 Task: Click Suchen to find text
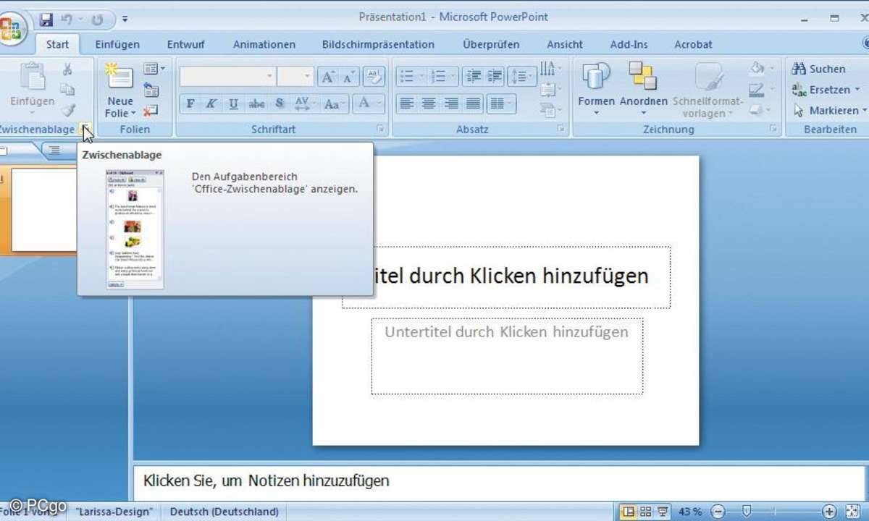(818, 69)
